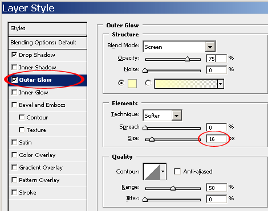
Task: Click the Spread slider handle
Action: 145,127
